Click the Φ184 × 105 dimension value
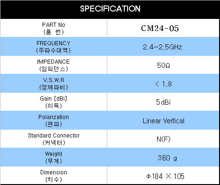Screen dimensions: 220x185 tap(165, 176)
